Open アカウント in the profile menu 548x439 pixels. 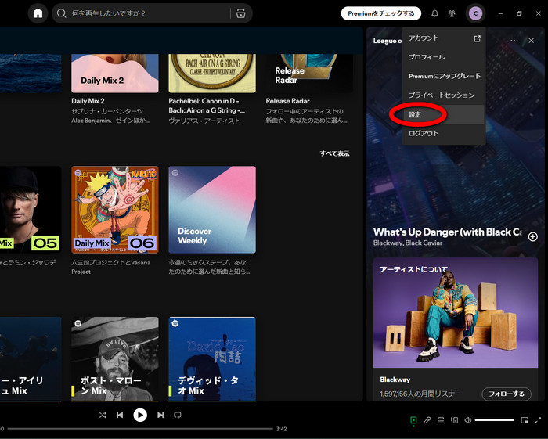(x=444, y=38)
